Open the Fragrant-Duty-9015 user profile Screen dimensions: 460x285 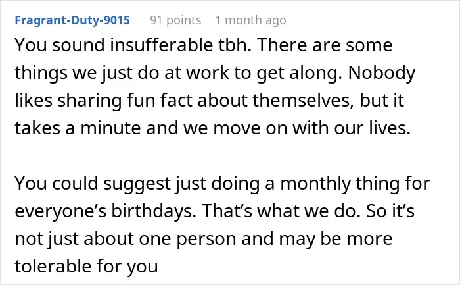pyautogui.click(x=72, y=20)
